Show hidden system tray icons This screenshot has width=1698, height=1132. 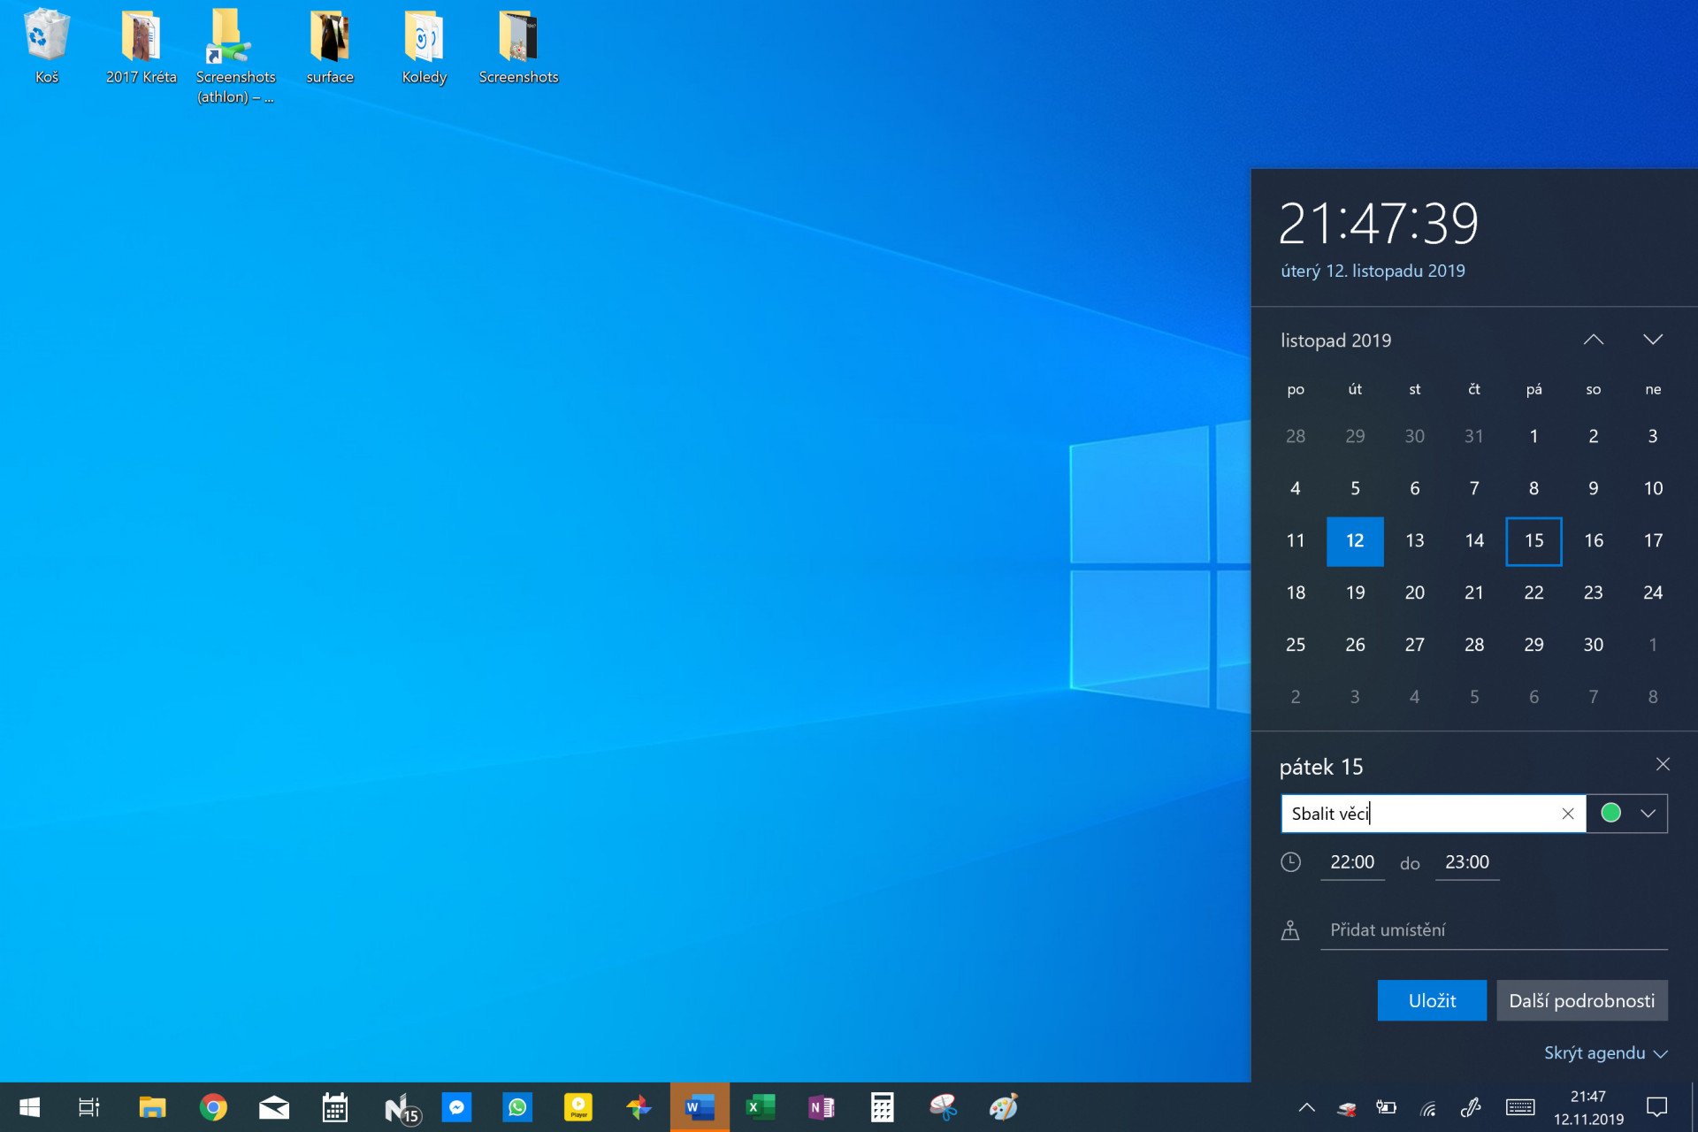(x=1306, y=1107)
